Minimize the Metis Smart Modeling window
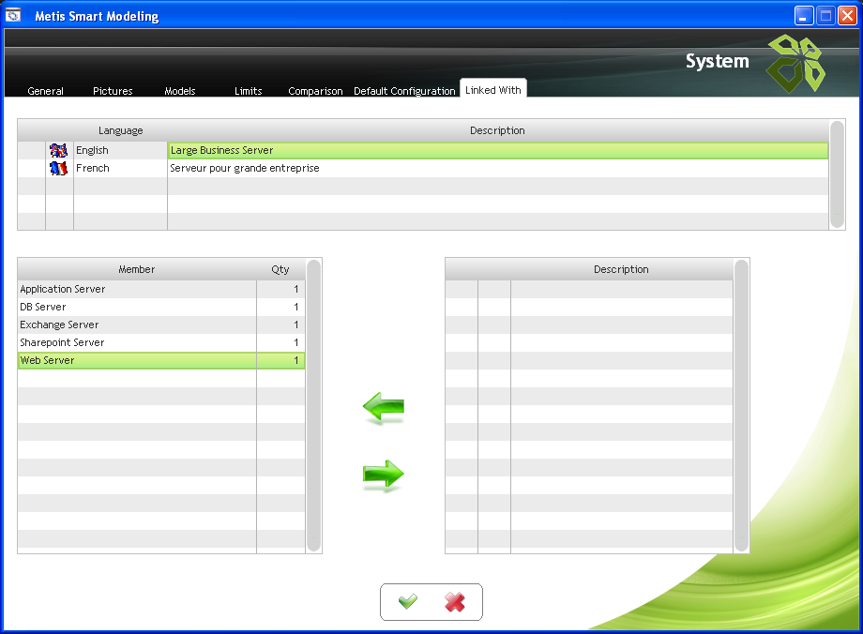Screen dimensions: 863x634 [x=804, y=15]
